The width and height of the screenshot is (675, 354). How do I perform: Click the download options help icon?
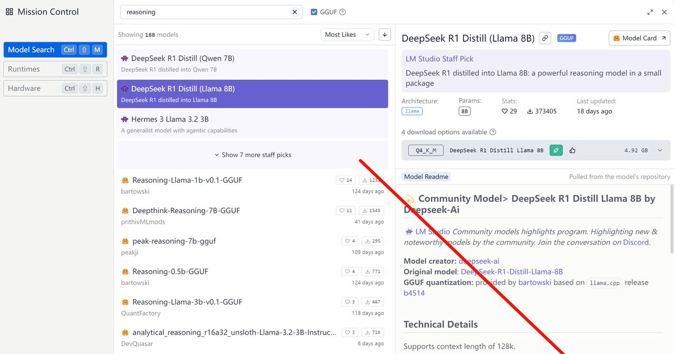(493, 132)
